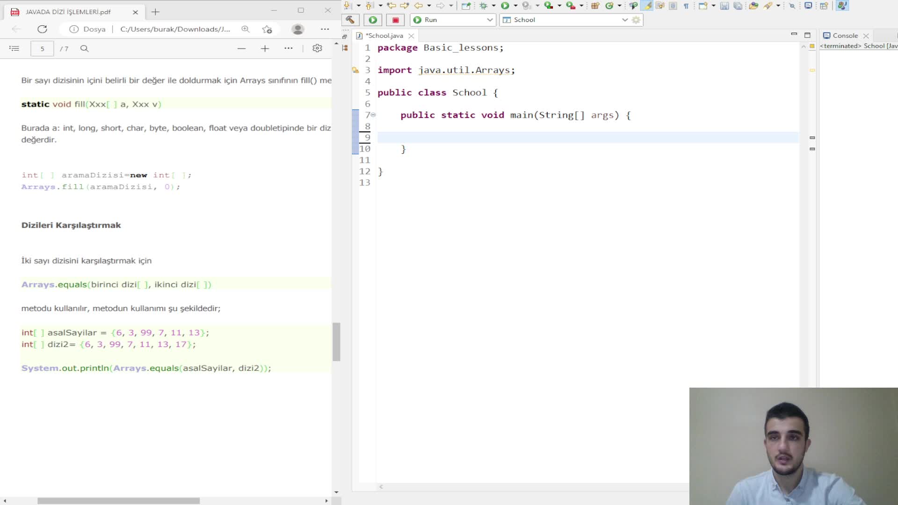Toggle Show Whitespace Characters pilcrow icon

pyautogui.click(x=686, y=6)
